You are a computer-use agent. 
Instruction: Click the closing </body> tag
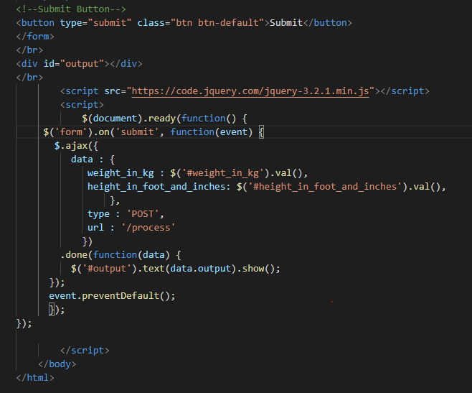[x=57, y=364]
